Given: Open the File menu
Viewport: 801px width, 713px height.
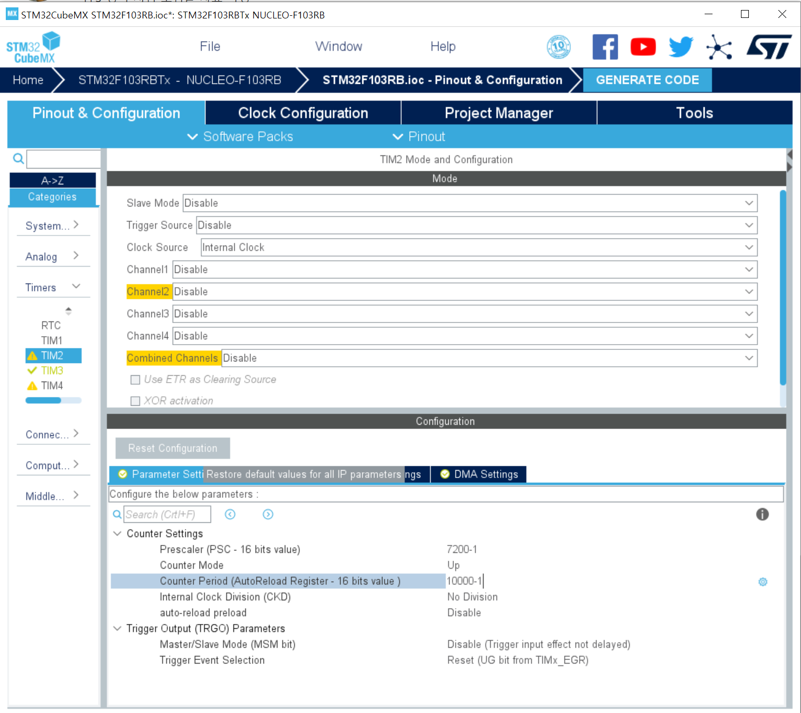Looking at the screenshot, I should coord(210,46).
